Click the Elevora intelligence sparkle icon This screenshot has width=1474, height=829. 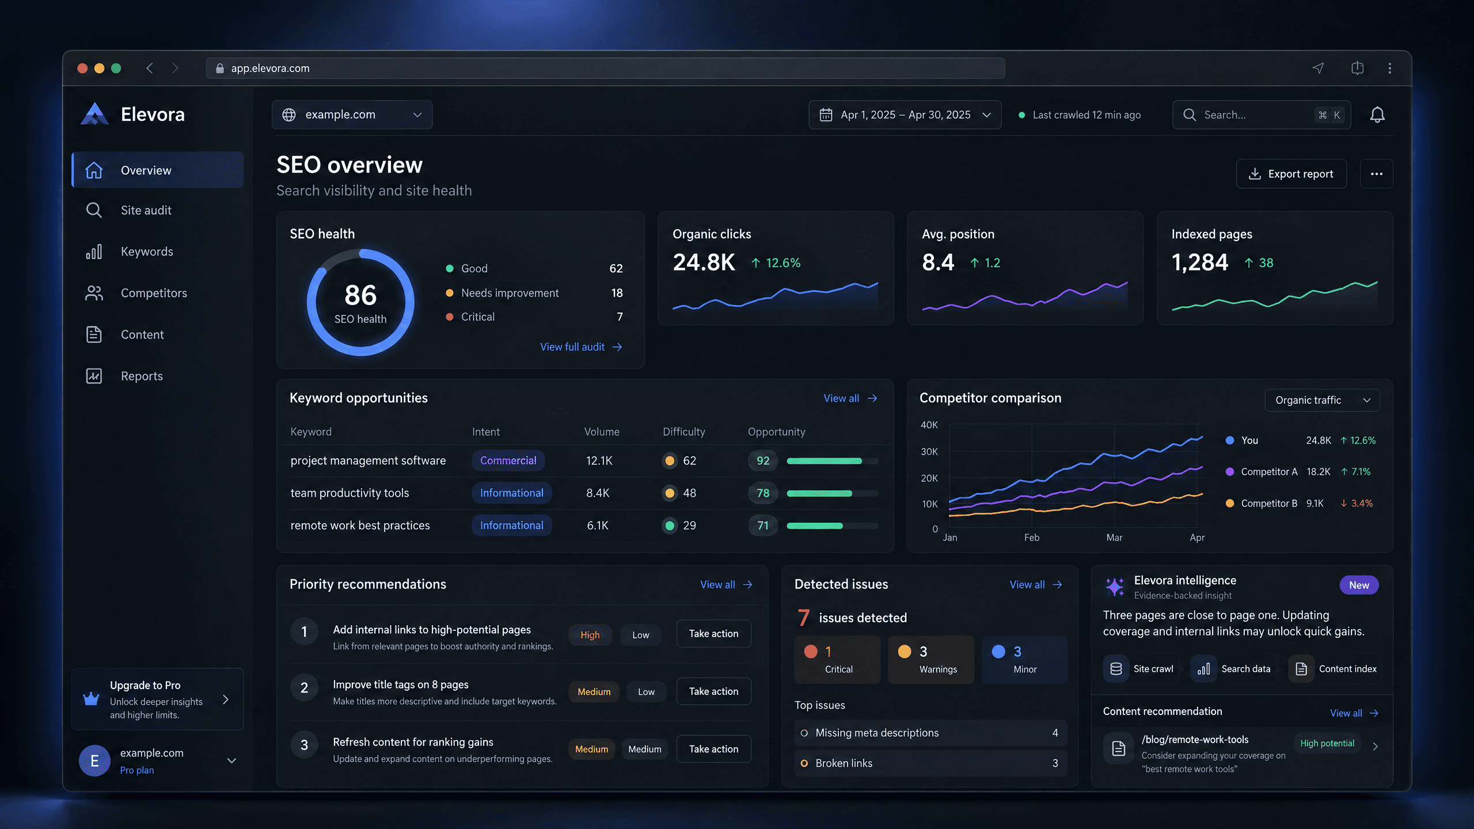pos(1115,587)
